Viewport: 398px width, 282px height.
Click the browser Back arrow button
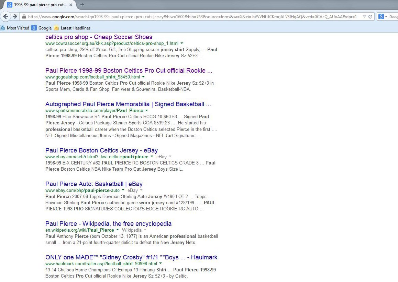pos(5,16)
